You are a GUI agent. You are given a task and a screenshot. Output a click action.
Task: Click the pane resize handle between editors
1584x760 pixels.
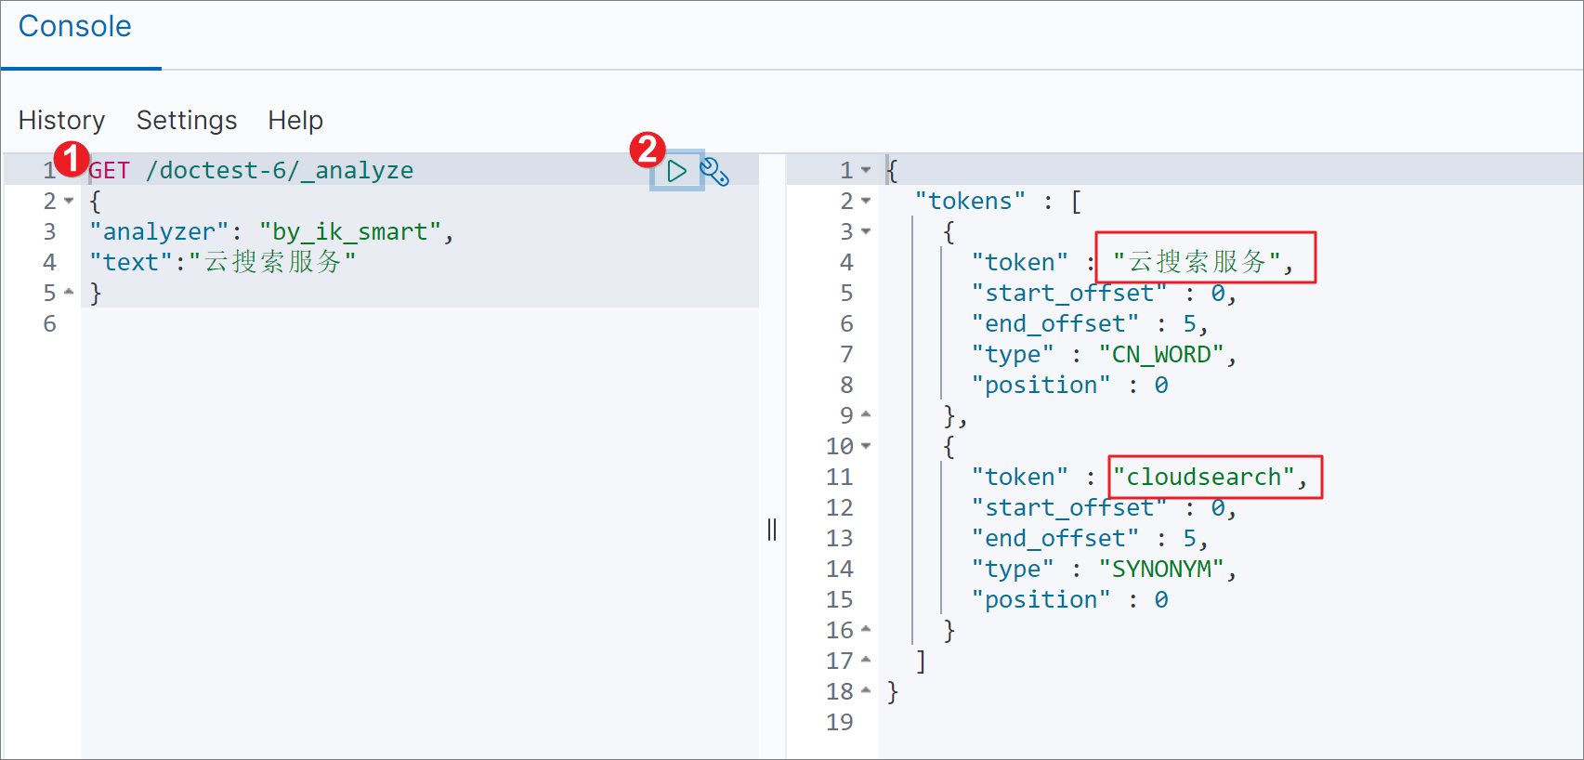772,530
